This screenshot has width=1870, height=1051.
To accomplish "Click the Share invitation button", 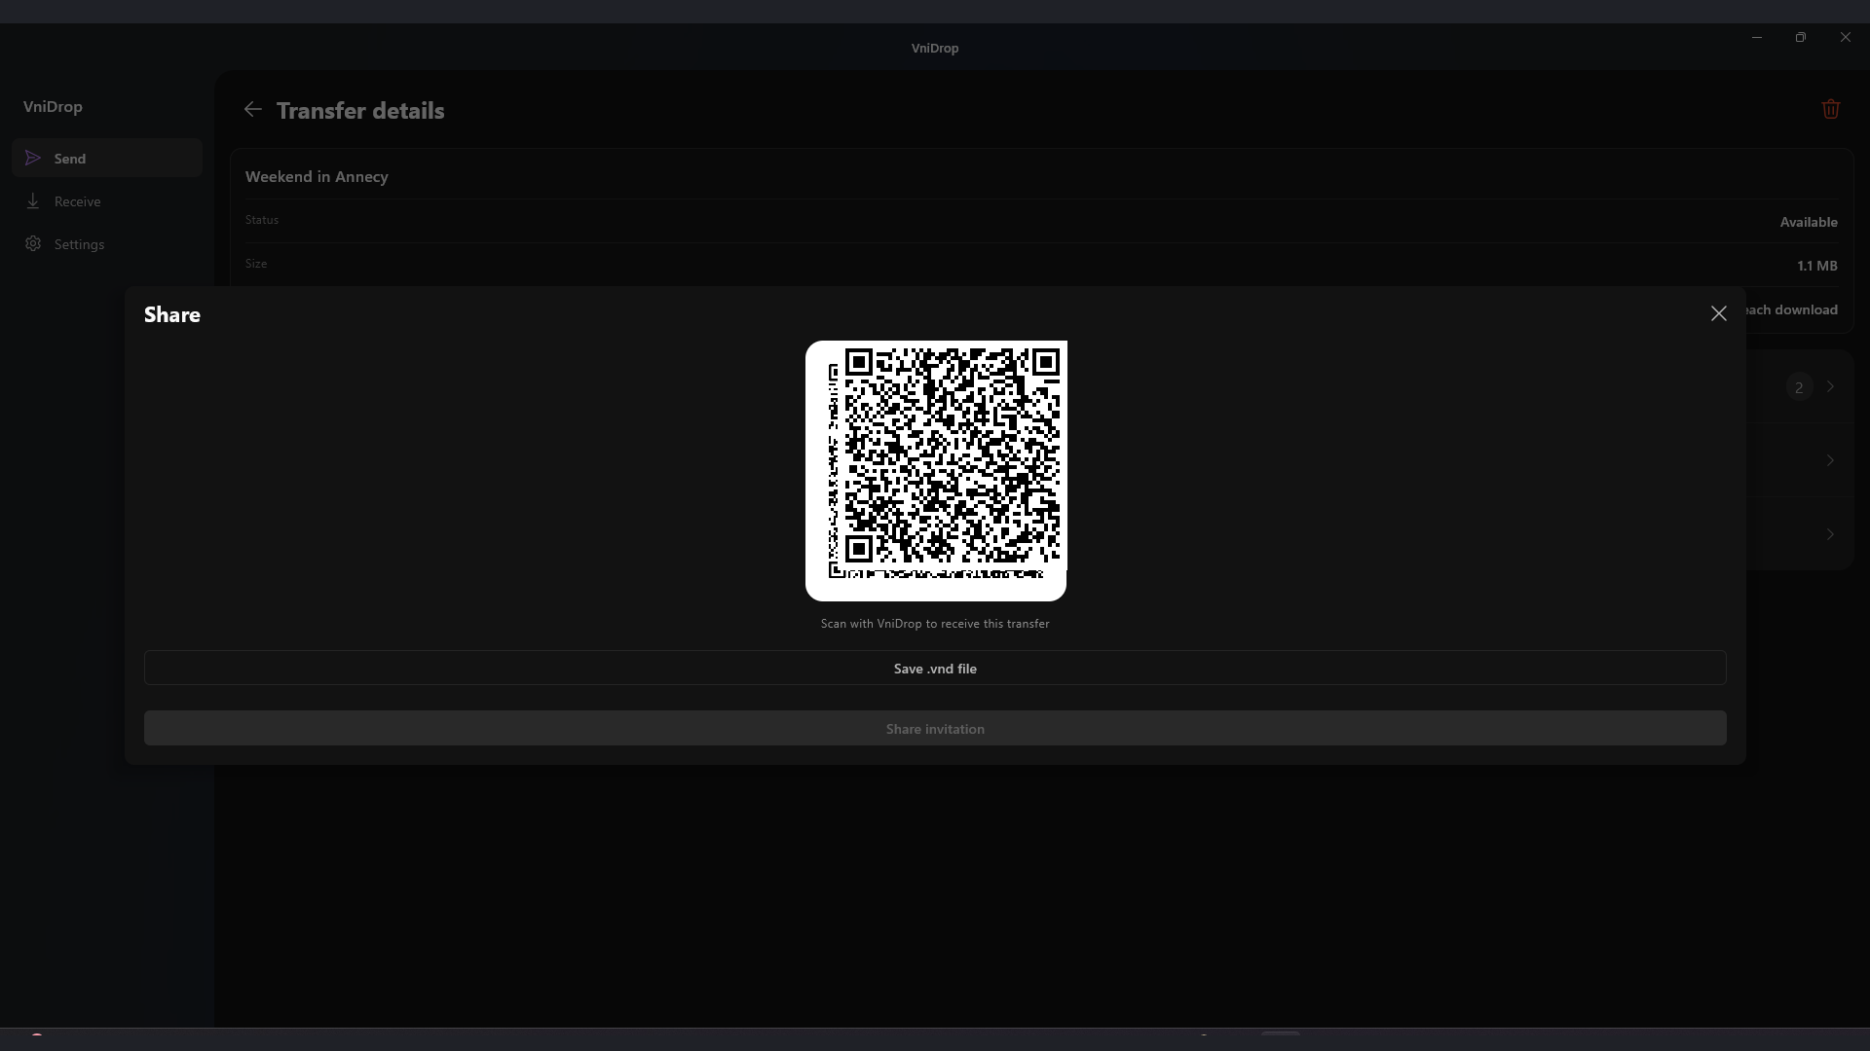I will click(935, 729).
